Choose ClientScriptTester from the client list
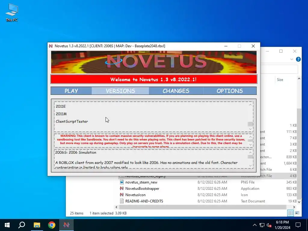The image size is (308, 231). [72, 122]
